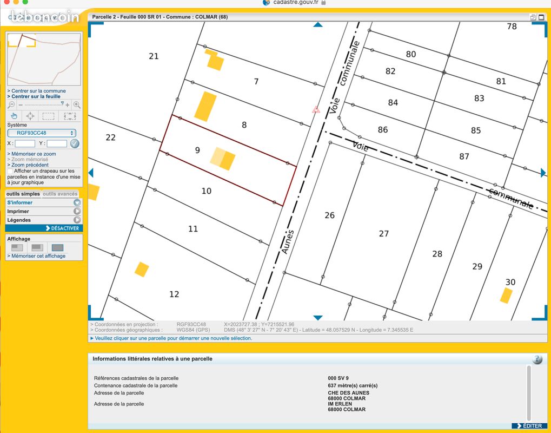Pan the map east with right arrow
Image resolution: width=551 pixels, height=433 pixels.
pos(543,173)
